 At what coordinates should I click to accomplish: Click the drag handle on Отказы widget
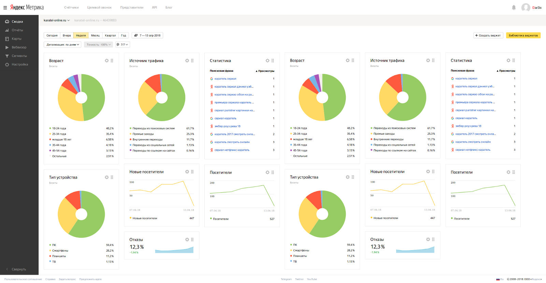(192, 240)
